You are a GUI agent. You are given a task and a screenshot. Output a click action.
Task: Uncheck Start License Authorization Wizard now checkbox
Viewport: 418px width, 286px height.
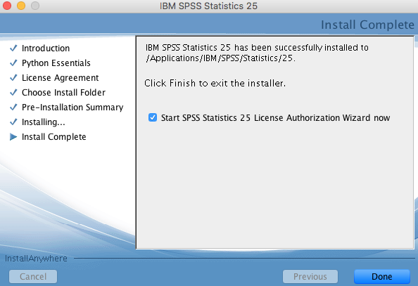click(x=153, y=117)
